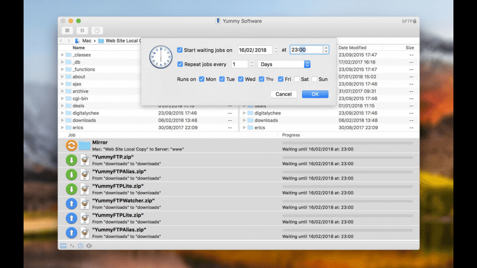The width and height of the screenshot is (477, 268).
Task: Click the time field stepper arrows
Action: pyautogui.click(x=326, y=50)
